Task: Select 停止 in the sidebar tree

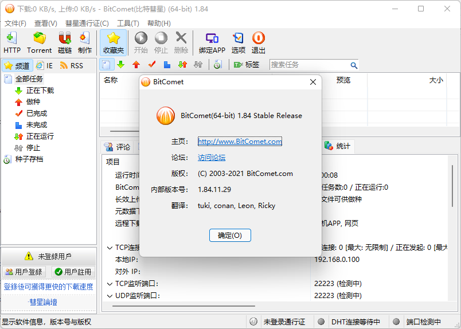Action: click(x=33, y=148)
